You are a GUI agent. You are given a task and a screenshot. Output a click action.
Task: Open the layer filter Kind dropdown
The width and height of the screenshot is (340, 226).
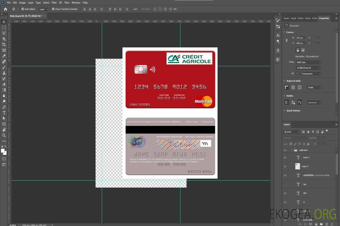pos(292,132)
